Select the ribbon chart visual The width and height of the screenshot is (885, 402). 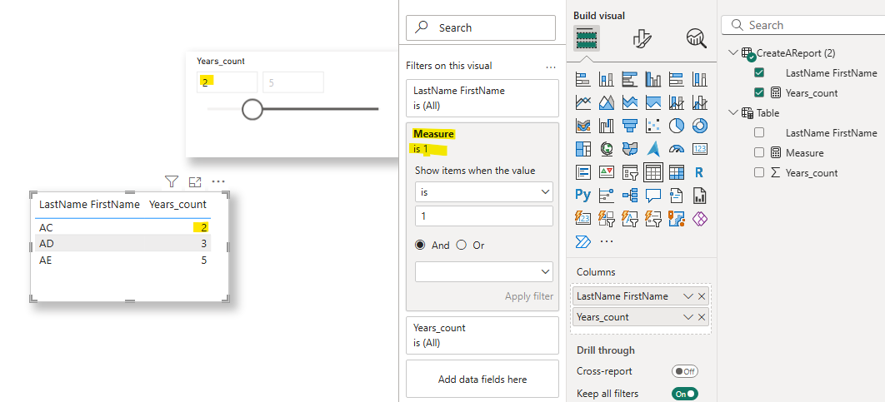[x=583, y=126]
